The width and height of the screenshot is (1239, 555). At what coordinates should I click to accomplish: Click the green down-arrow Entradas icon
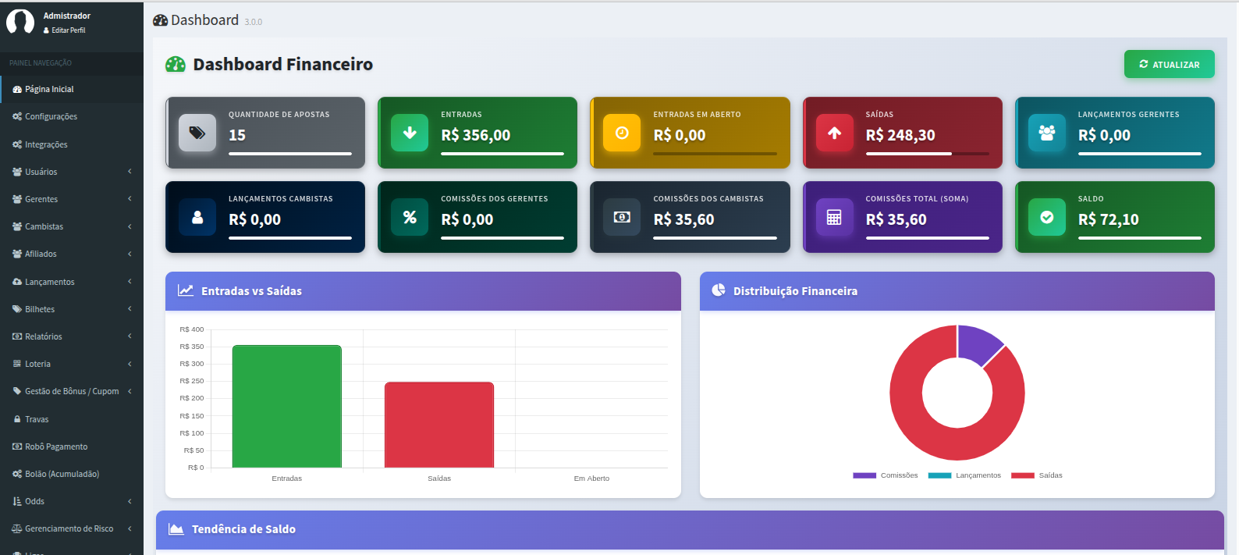pos(410,133)
